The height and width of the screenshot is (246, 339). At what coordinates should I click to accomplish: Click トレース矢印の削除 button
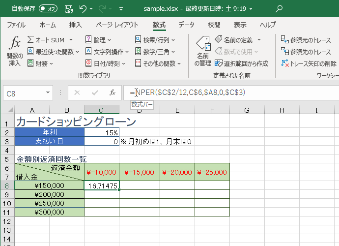[309, 63]
